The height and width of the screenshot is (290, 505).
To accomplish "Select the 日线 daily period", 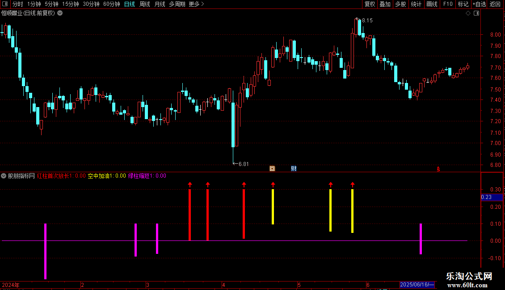I will [x=130, y=4].
